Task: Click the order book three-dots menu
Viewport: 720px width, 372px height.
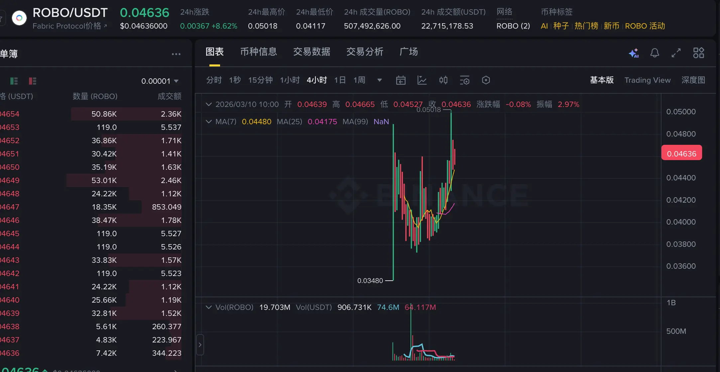Action: (176, 54)
